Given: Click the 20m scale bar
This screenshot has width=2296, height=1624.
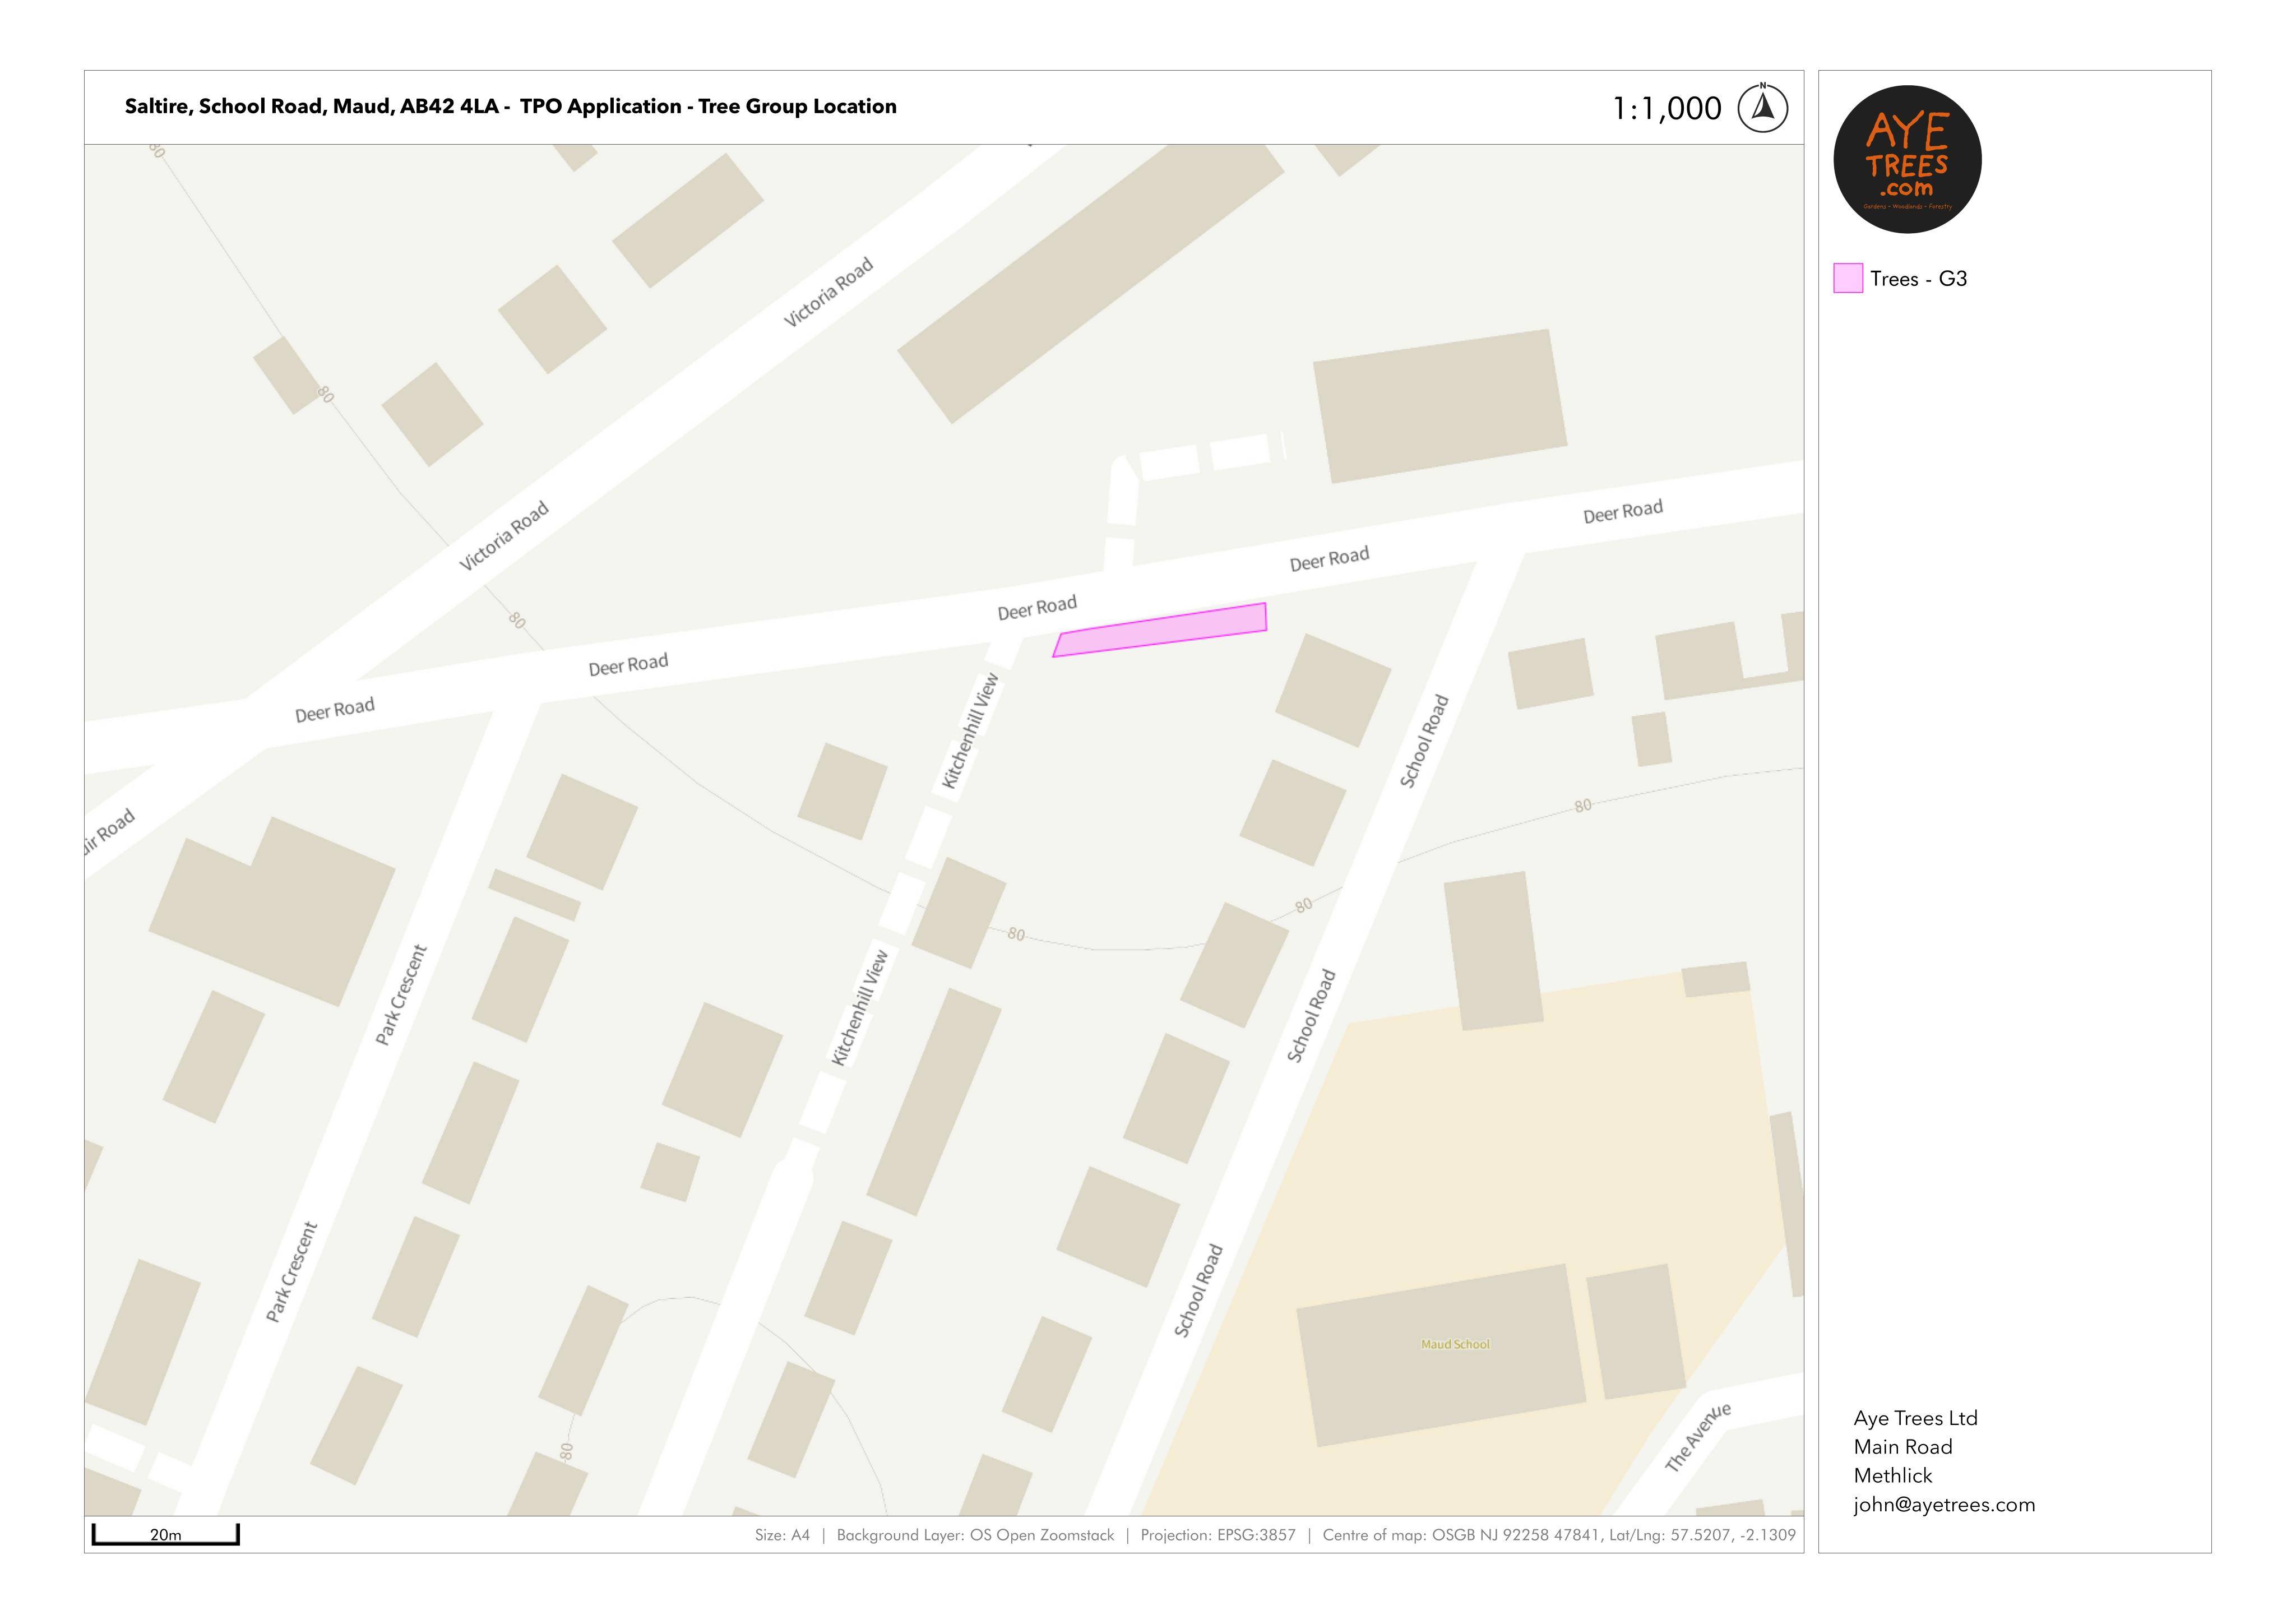Looking at the screenshot, I should [166, 1534].
